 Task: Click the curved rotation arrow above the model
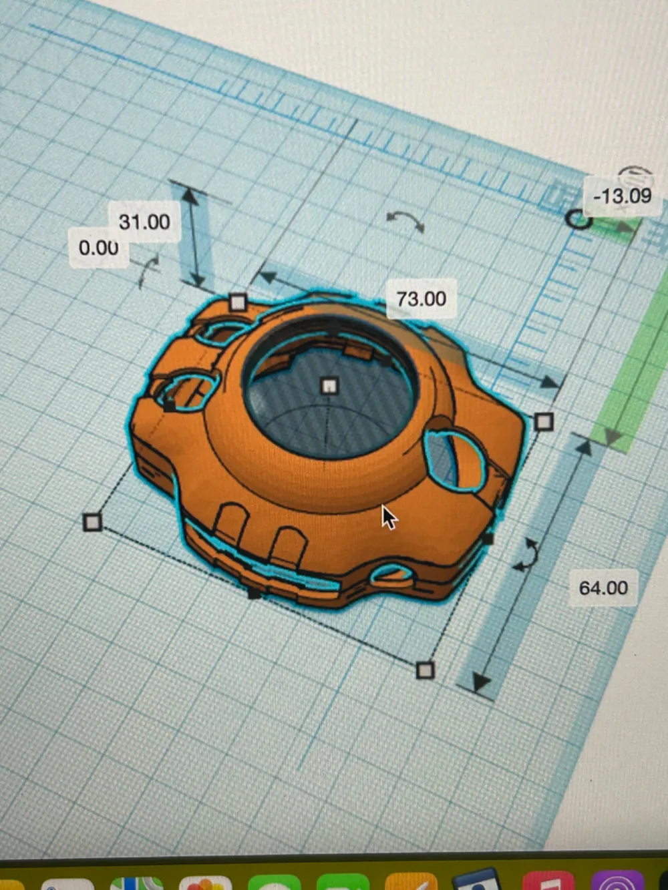point(406,221)
